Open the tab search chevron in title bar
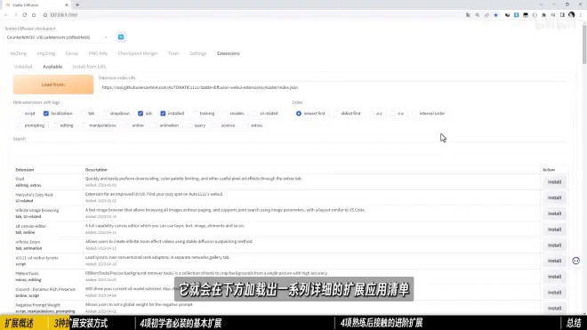The height and width of the screenshot is (330, 587). click(x=541, y=4)
